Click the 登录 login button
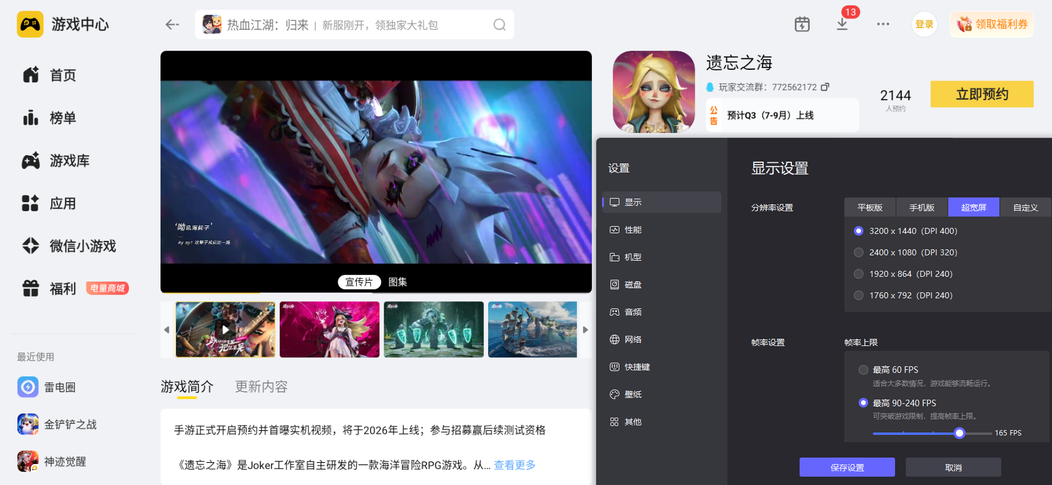The height and width of the screenshot is (485, 1052). coord(924,24)
